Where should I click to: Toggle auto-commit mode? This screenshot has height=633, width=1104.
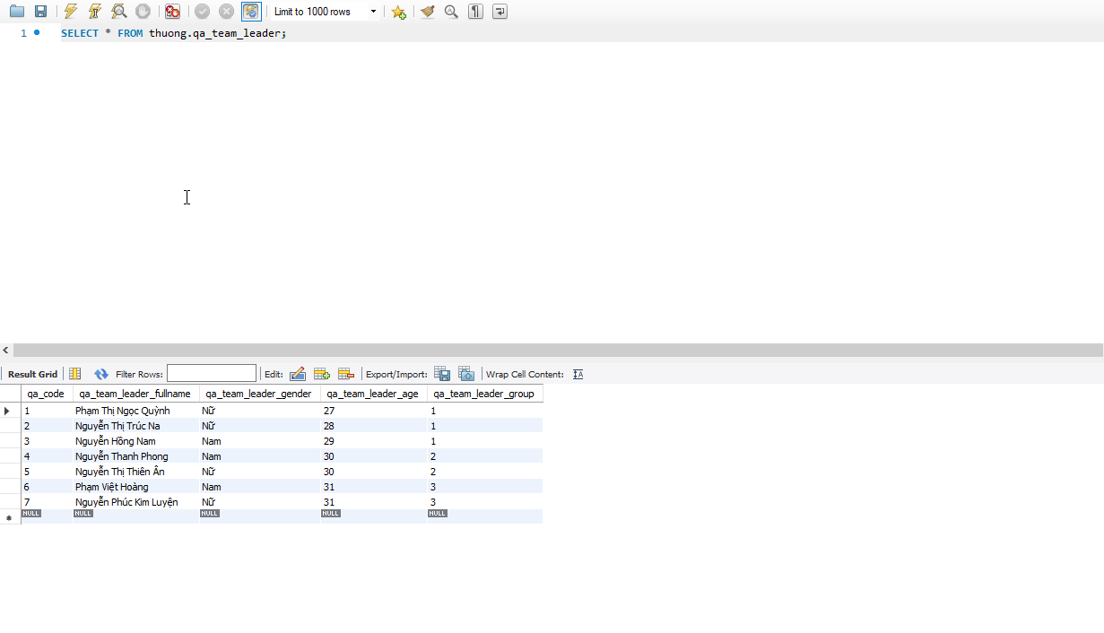pos(251,12)
